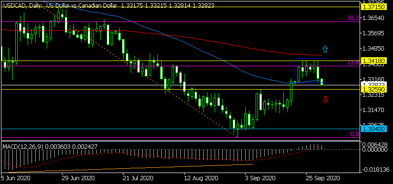
Task: Select the blue up arrow chart object
Action: tap(325, 49)
